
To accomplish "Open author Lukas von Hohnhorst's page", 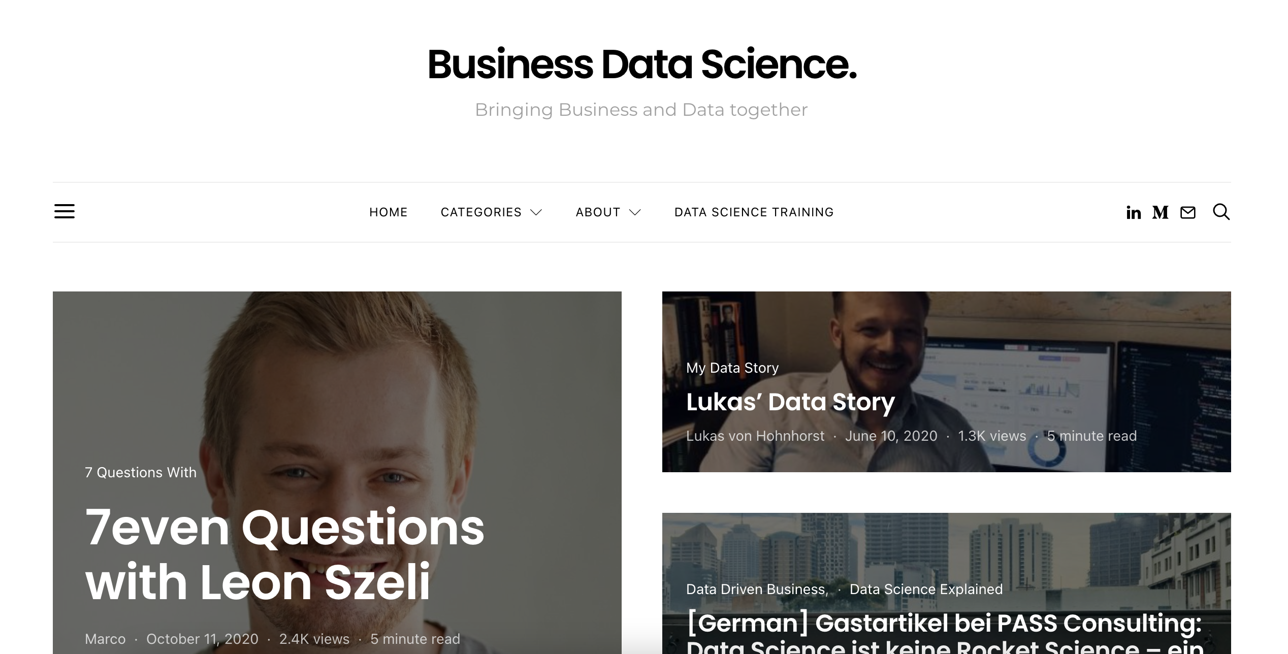I will (755, 436).
